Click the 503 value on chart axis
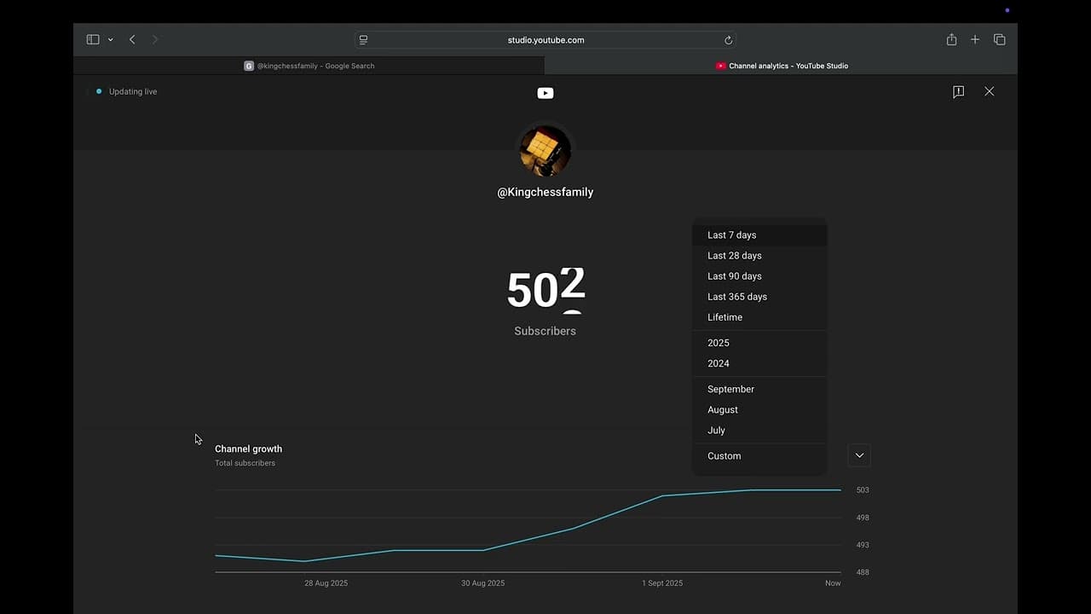 863,490
